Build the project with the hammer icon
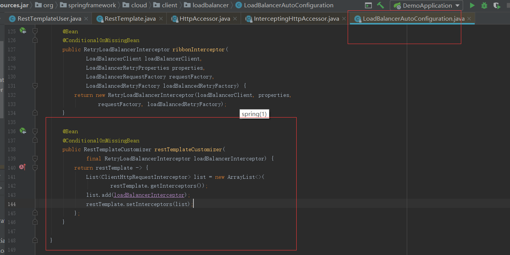Screen dimensions: 510x255 (x=380, y=5)
